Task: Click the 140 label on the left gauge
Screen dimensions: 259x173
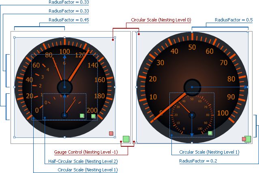Action: (x=93, y=65)
